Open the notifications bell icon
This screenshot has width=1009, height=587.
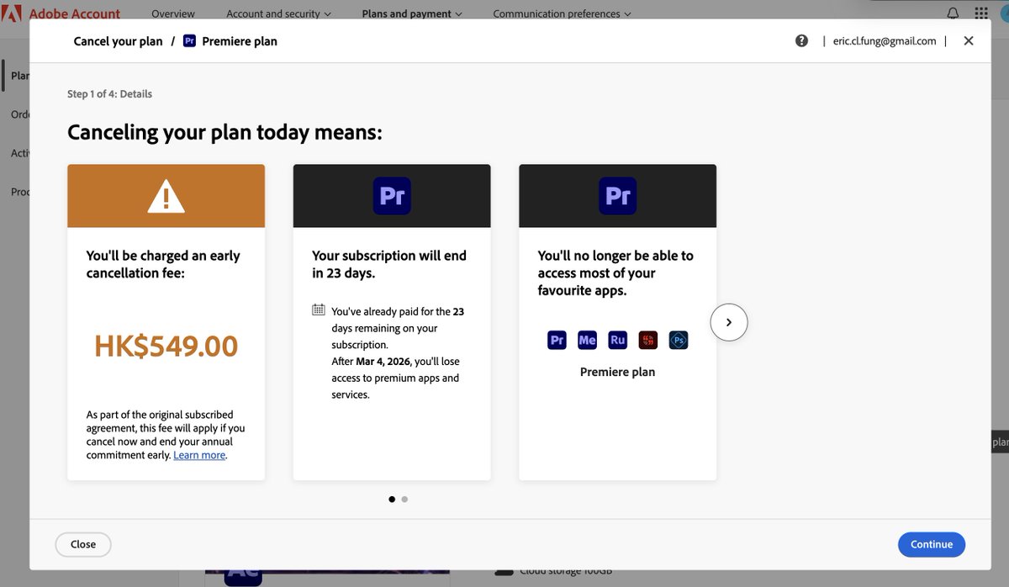(953, 13)
